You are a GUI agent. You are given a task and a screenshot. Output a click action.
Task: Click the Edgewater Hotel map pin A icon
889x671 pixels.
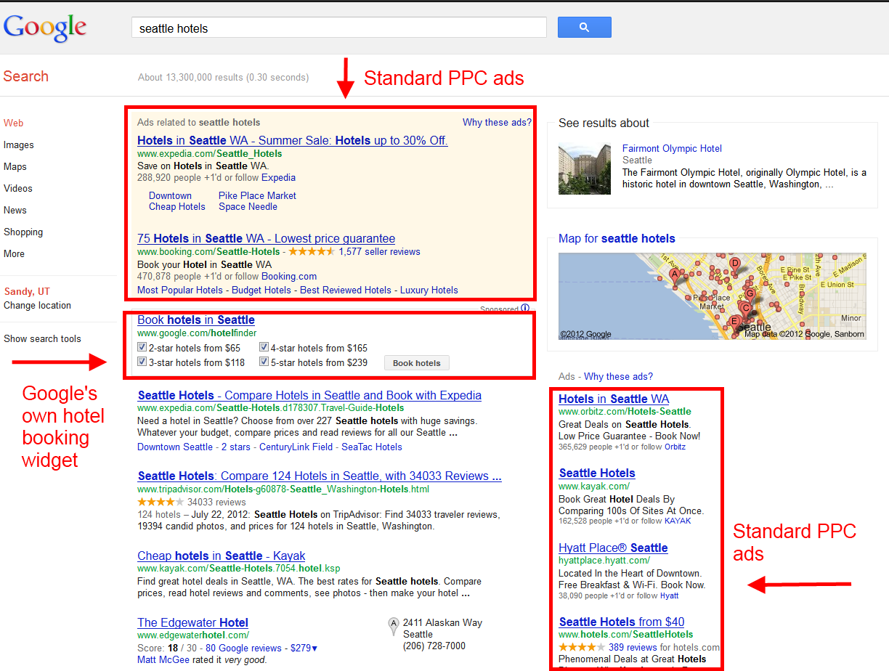pos(394,623)
